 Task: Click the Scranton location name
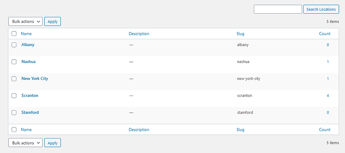click(30, 95)
